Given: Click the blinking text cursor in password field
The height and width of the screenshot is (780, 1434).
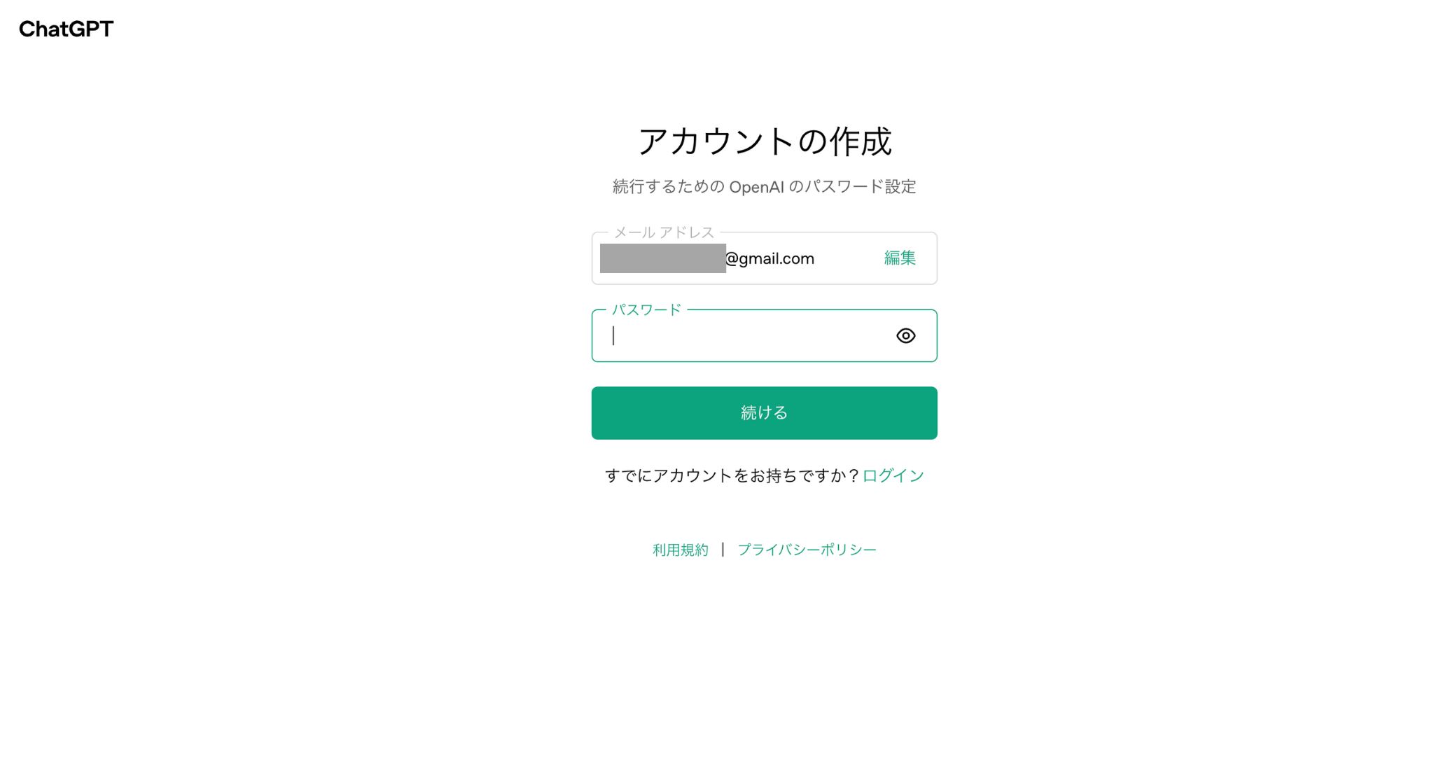Looking at the screenshot, I should (x=613, y=336).
